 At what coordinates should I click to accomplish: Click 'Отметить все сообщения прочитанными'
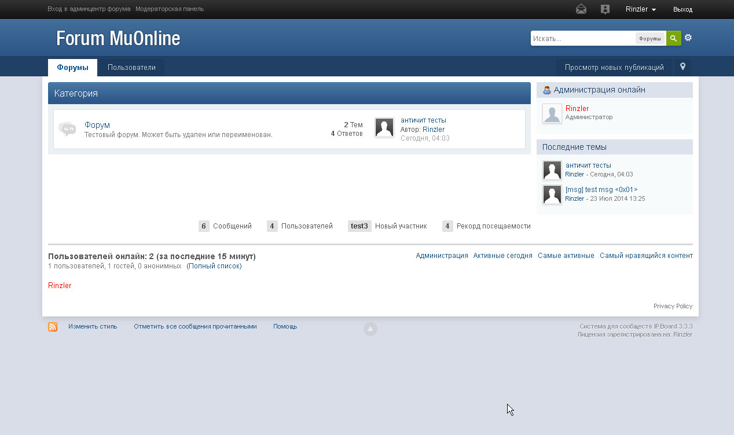pyautogui.click(x=195, y=326)
